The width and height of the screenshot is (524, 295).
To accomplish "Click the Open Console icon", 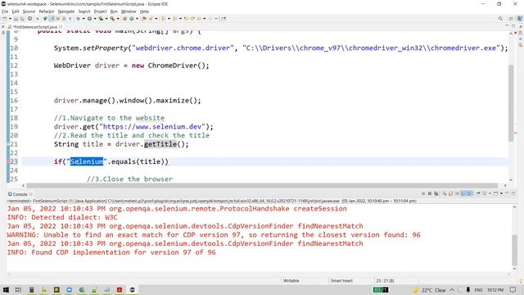I will tap(496, 193).
